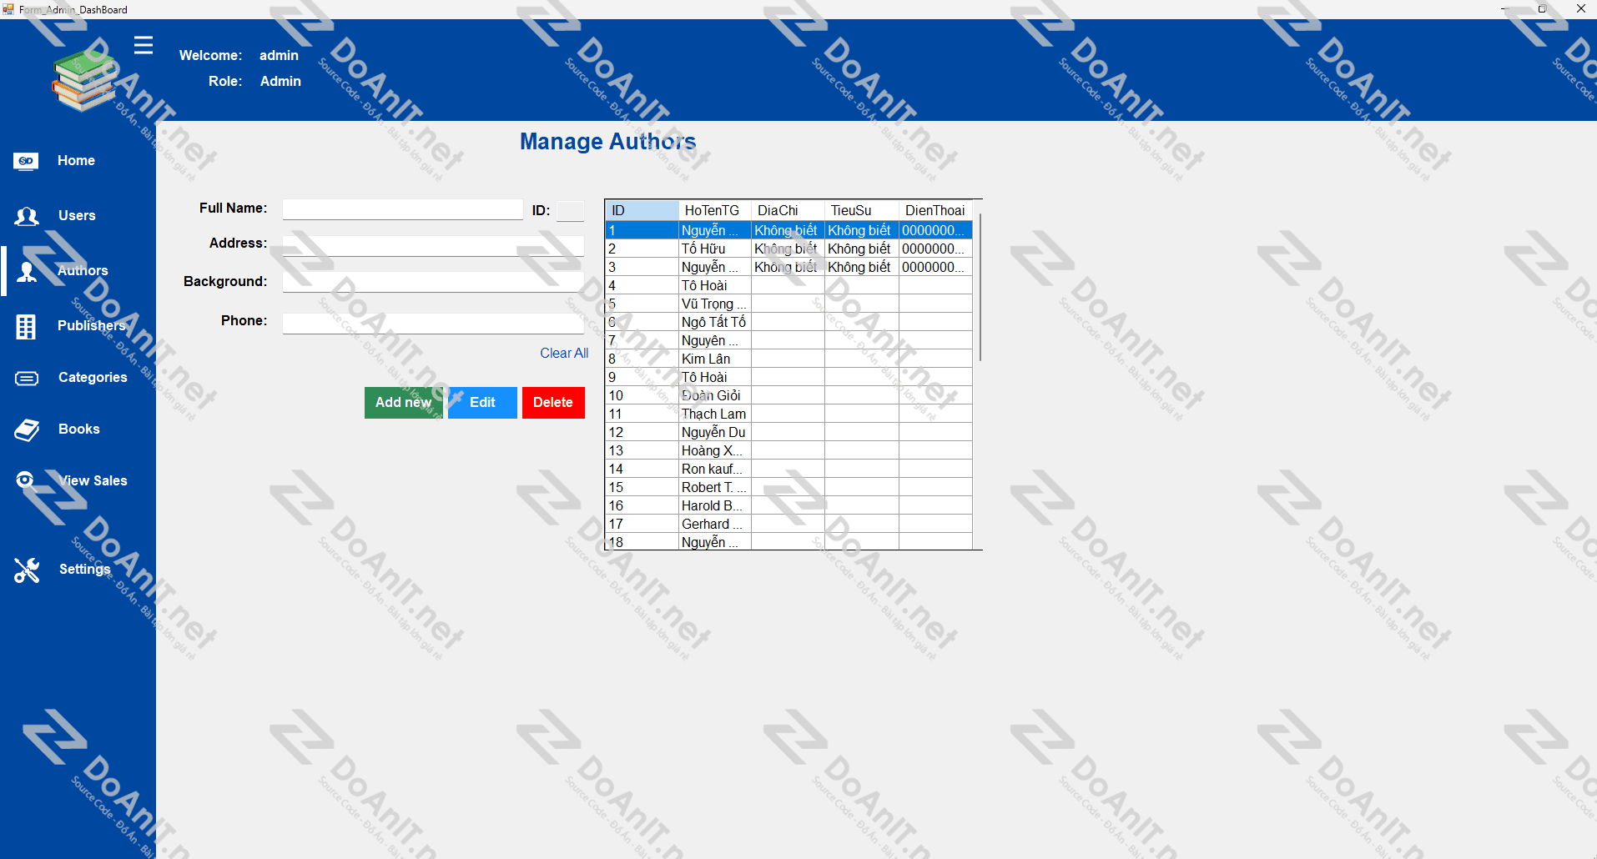Select the Thạch Lam row
The width and height of the screenshot is (1597, 859).
pos(788,414)
